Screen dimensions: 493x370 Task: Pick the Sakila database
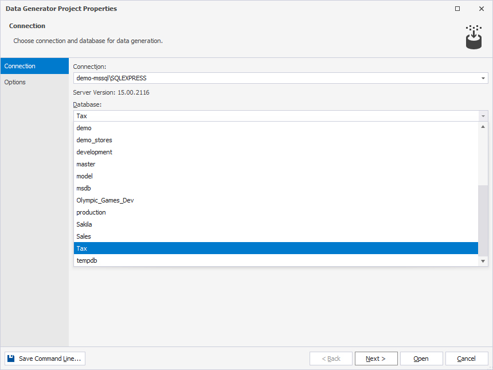click(x=276, y=224)
